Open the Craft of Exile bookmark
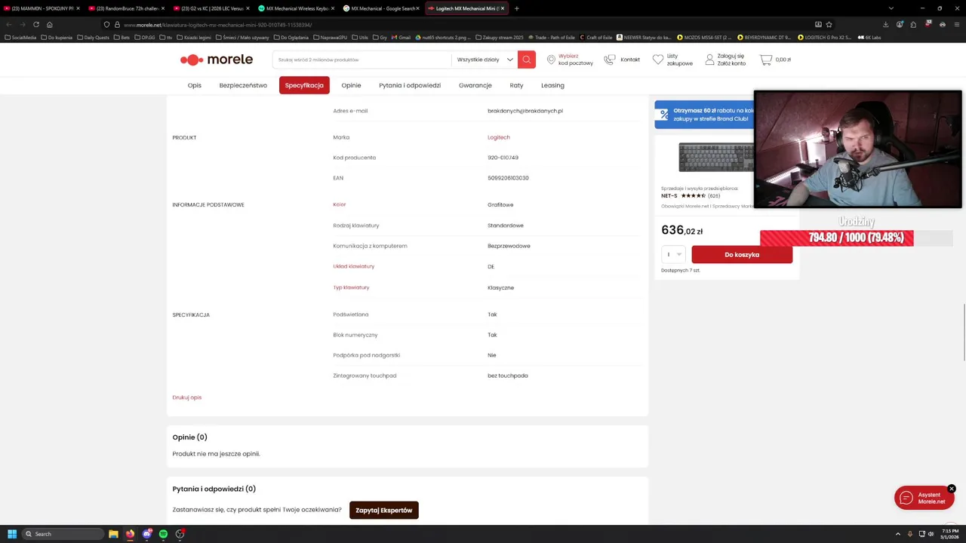966x543 pixels. point(596,37)
